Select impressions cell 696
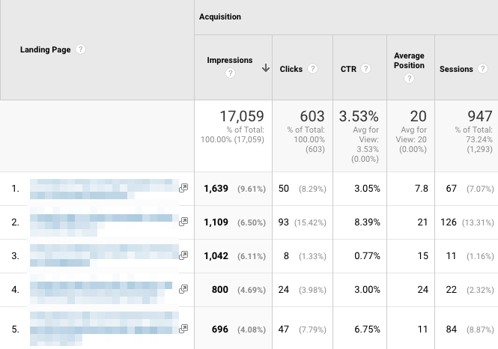 tap(219, 330)
